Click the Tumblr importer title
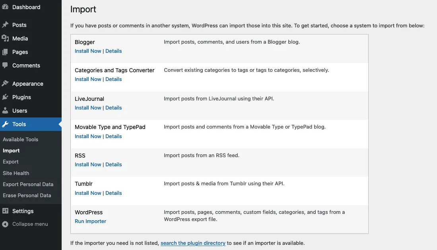 [84, 184]
